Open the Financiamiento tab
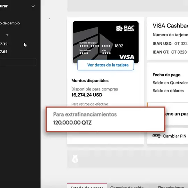The image size is (188, 188). (x=171, y=187)
